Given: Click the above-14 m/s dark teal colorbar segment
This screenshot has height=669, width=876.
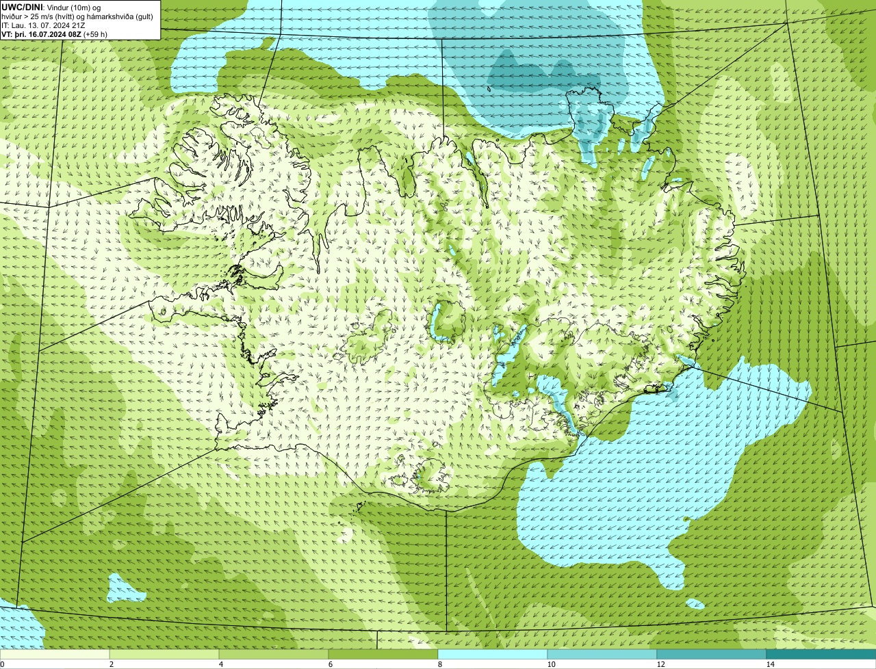Looking at the screenshot, I should [x=821, y=654].
